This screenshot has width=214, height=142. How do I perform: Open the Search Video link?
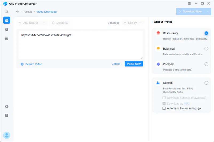(34, 64)
